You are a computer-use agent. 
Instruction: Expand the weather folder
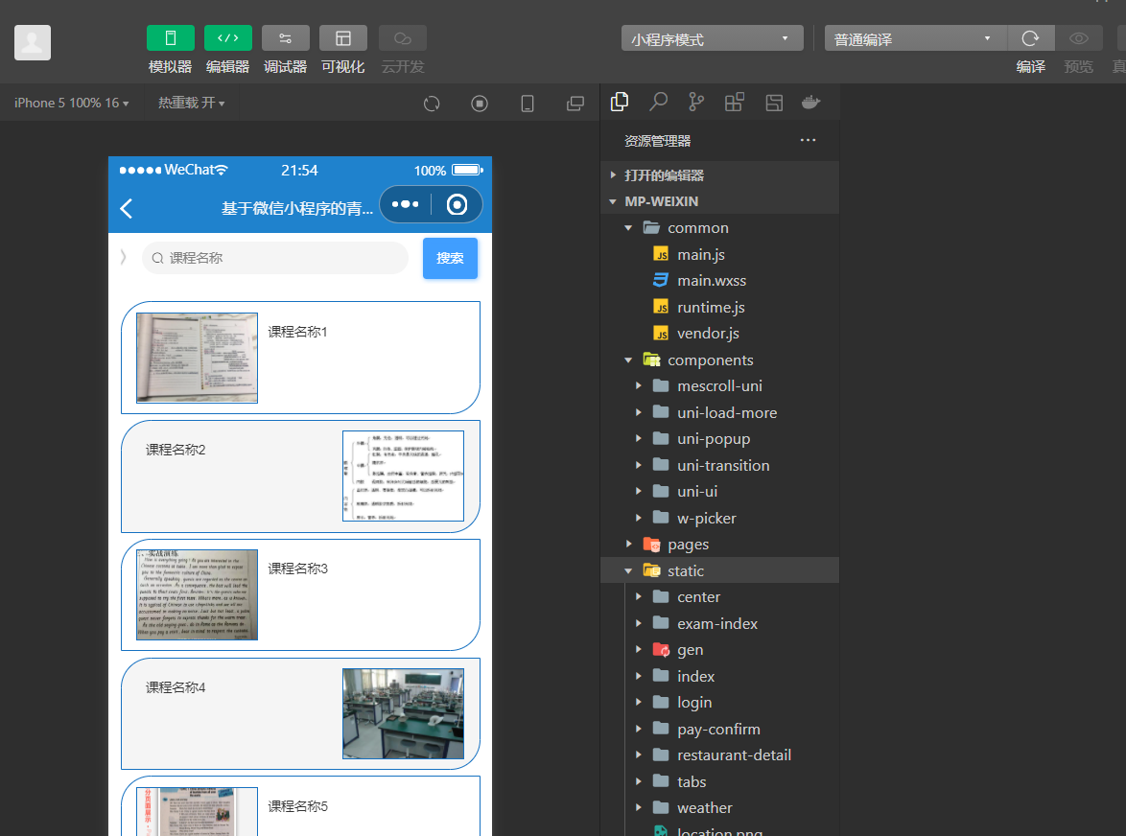(719, 808)
